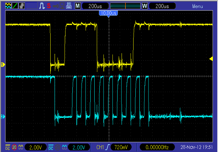Select the M main timebase label
218x152 pixels.
78,6
